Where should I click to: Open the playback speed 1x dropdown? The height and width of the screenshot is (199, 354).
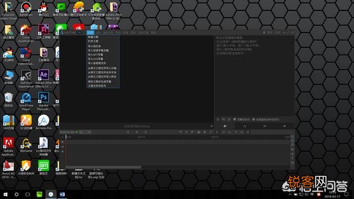85,132
